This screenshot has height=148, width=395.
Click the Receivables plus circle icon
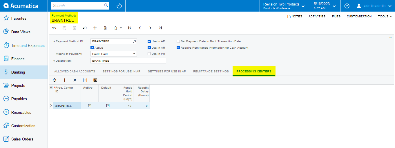click(x=6, y=112)
